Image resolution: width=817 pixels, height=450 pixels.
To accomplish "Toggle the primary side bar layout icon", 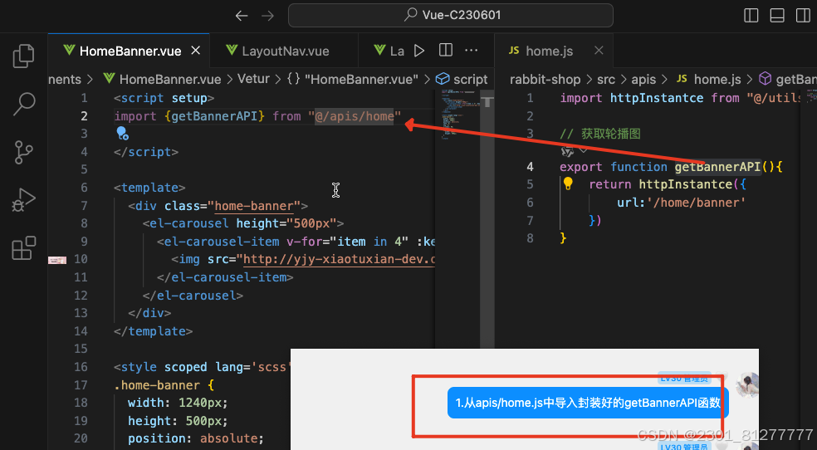I will [x=751, y=16].
